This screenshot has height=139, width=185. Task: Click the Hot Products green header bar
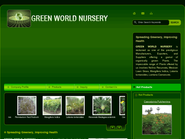pyautogui.click(x=156, y=87)
